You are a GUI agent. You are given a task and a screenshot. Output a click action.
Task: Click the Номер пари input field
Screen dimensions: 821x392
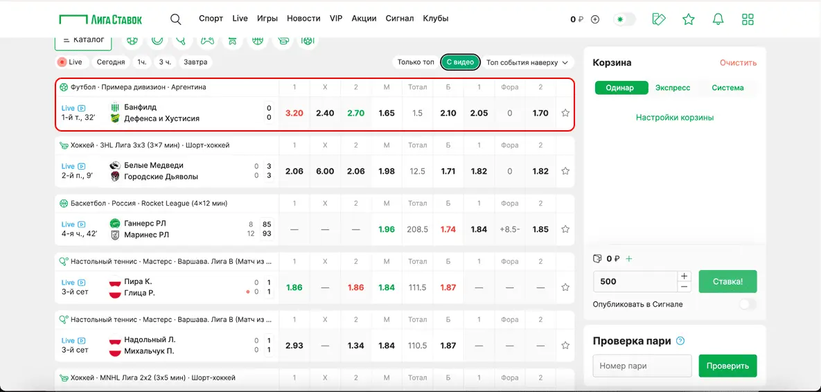click(x=642, y=366)
